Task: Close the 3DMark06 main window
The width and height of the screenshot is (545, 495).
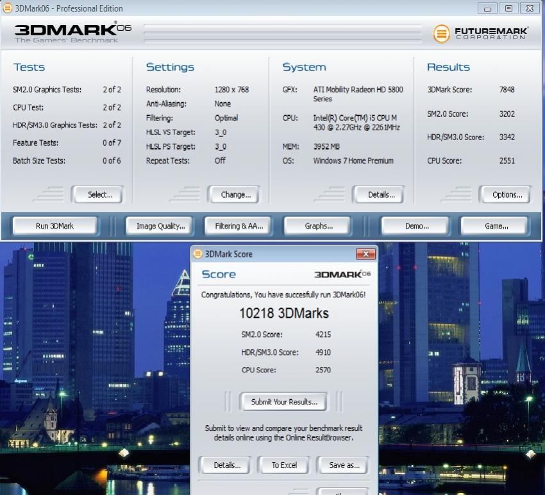Action: [x=530, y=8]
